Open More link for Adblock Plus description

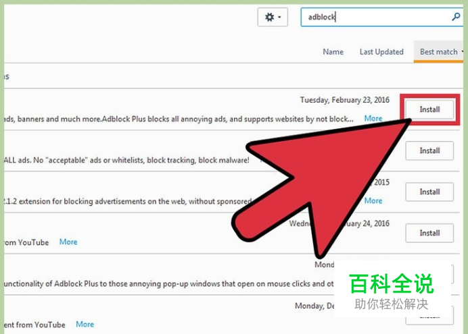(x=373, y=119)
